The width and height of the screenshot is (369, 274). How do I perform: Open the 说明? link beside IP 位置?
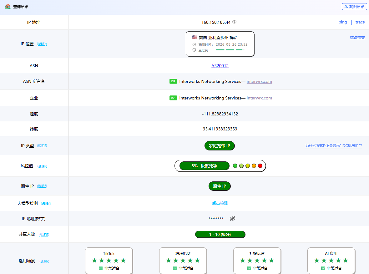pos(42,44)
